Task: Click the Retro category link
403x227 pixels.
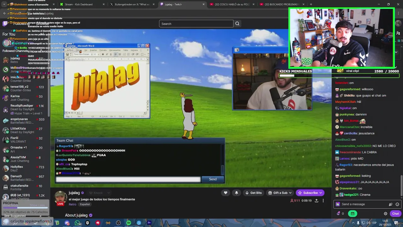Action: point(72,204)
